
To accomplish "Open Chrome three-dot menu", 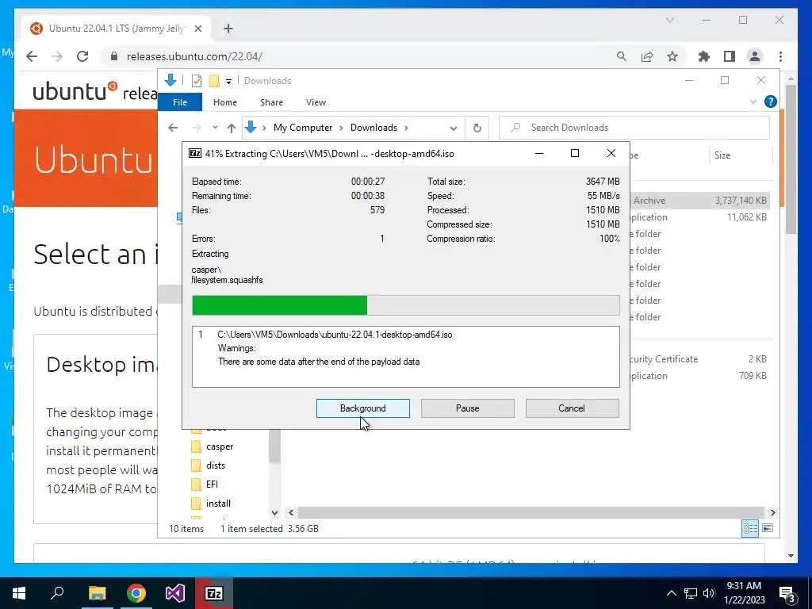I will click(x=780, y=56).
